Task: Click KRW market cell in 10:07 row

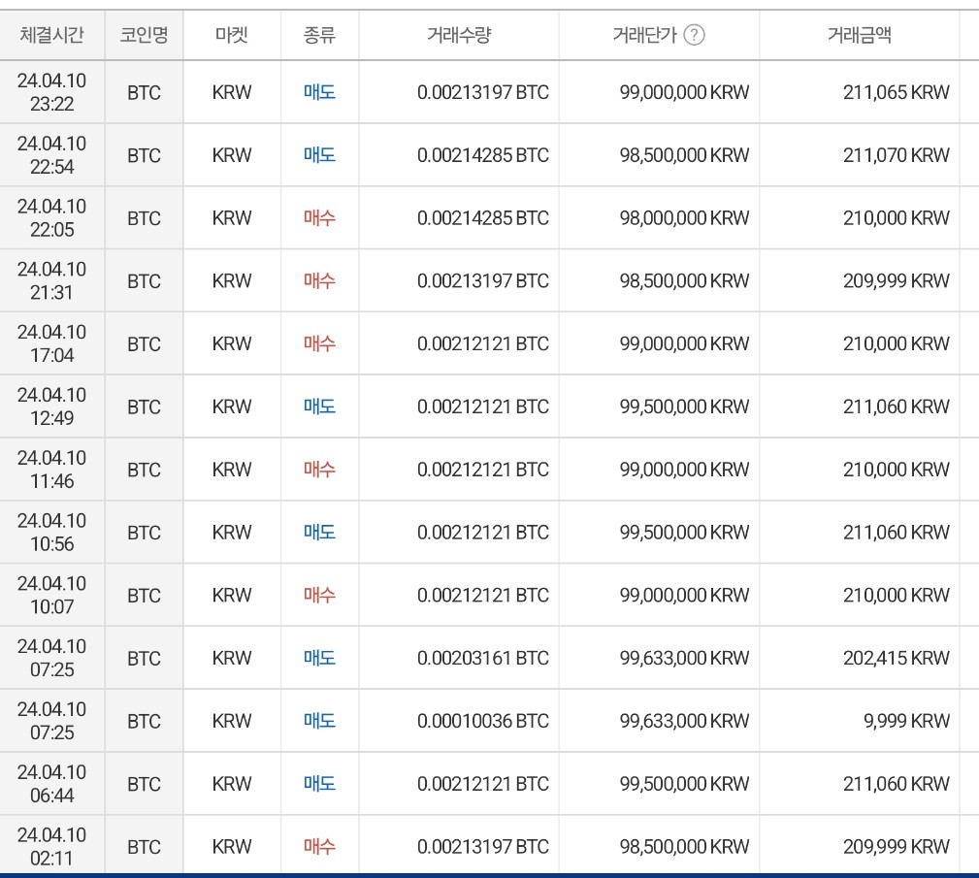Action: (x=232, y=595)
